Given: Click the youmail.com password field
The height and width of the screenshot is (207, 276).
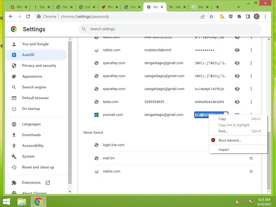Looking at the screenshot, I should click(211, 115).
